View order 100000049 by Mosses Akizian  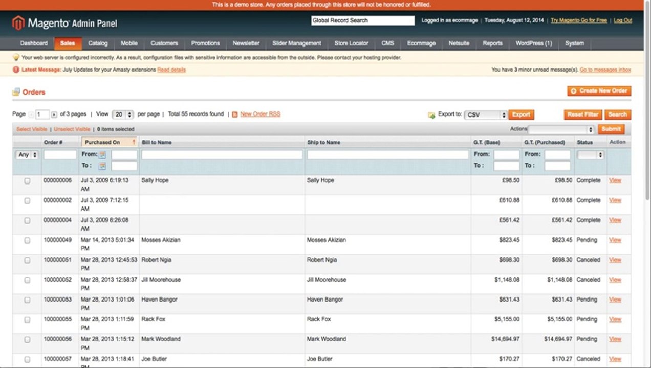point(615,240)
